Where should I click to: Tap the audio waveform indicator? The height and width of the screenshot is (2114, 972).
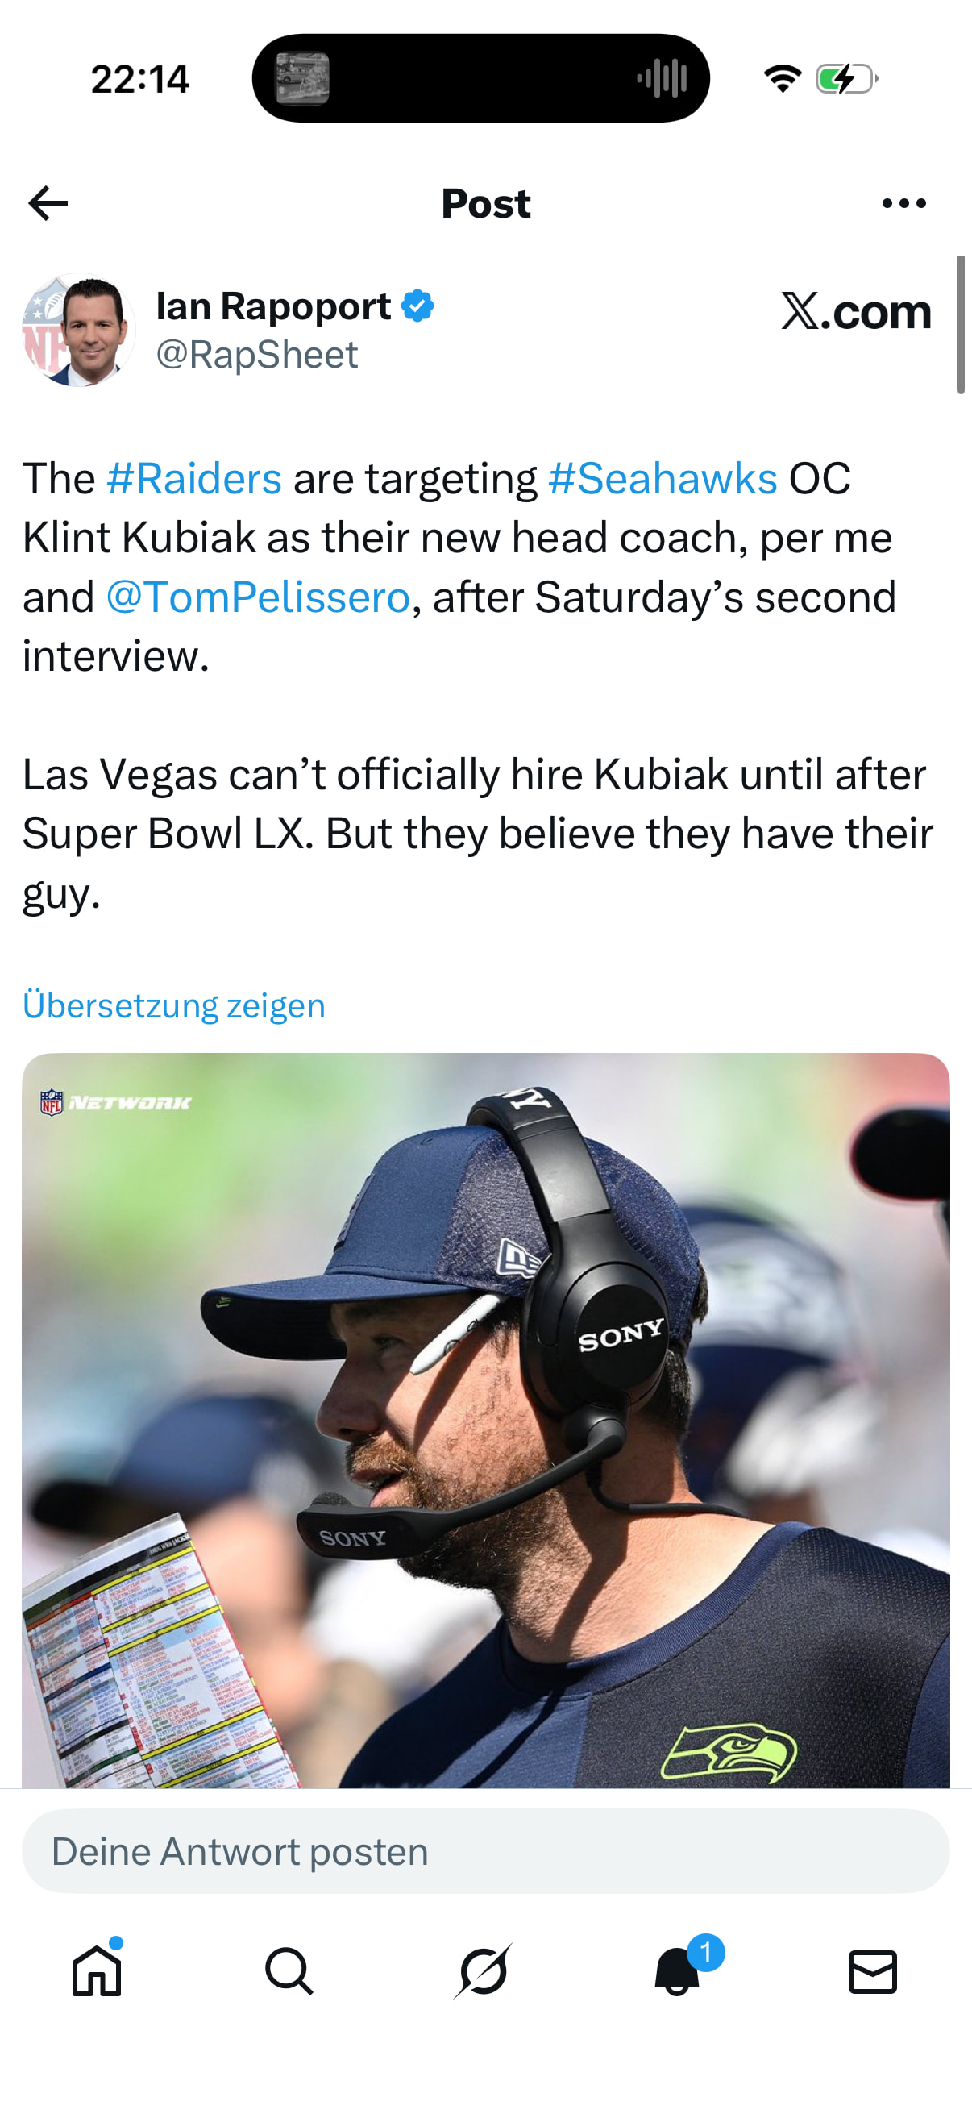point(662,79)
